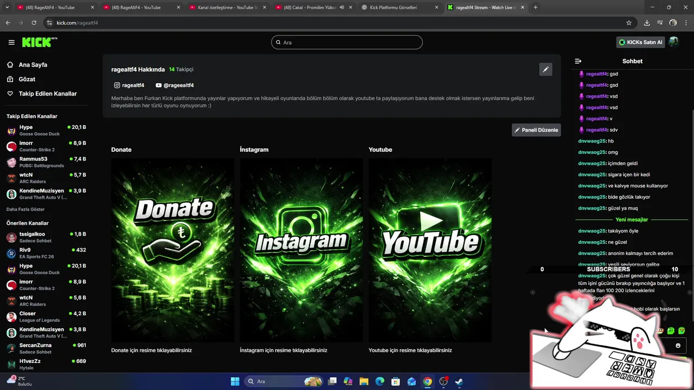
Task: Click username ragealtf4 on the 'sdv' message
Action: point(596,130)
